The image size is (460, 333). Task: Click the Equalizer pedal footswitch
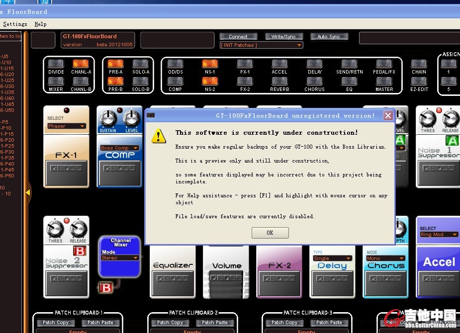click(x=173, y=283)
